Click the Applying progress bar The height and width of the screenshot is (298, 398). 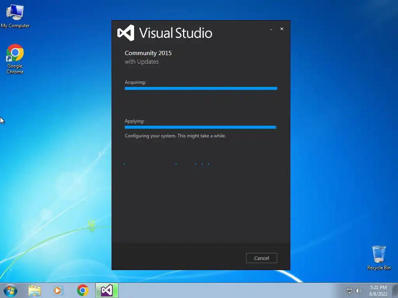coord(201,127)
